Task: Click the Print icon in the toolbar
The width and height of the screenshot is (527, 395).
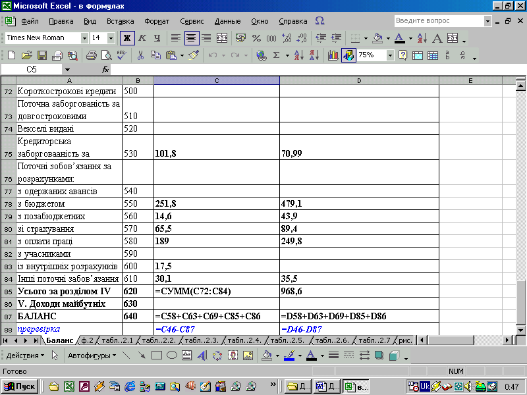Action: point(92,55)
